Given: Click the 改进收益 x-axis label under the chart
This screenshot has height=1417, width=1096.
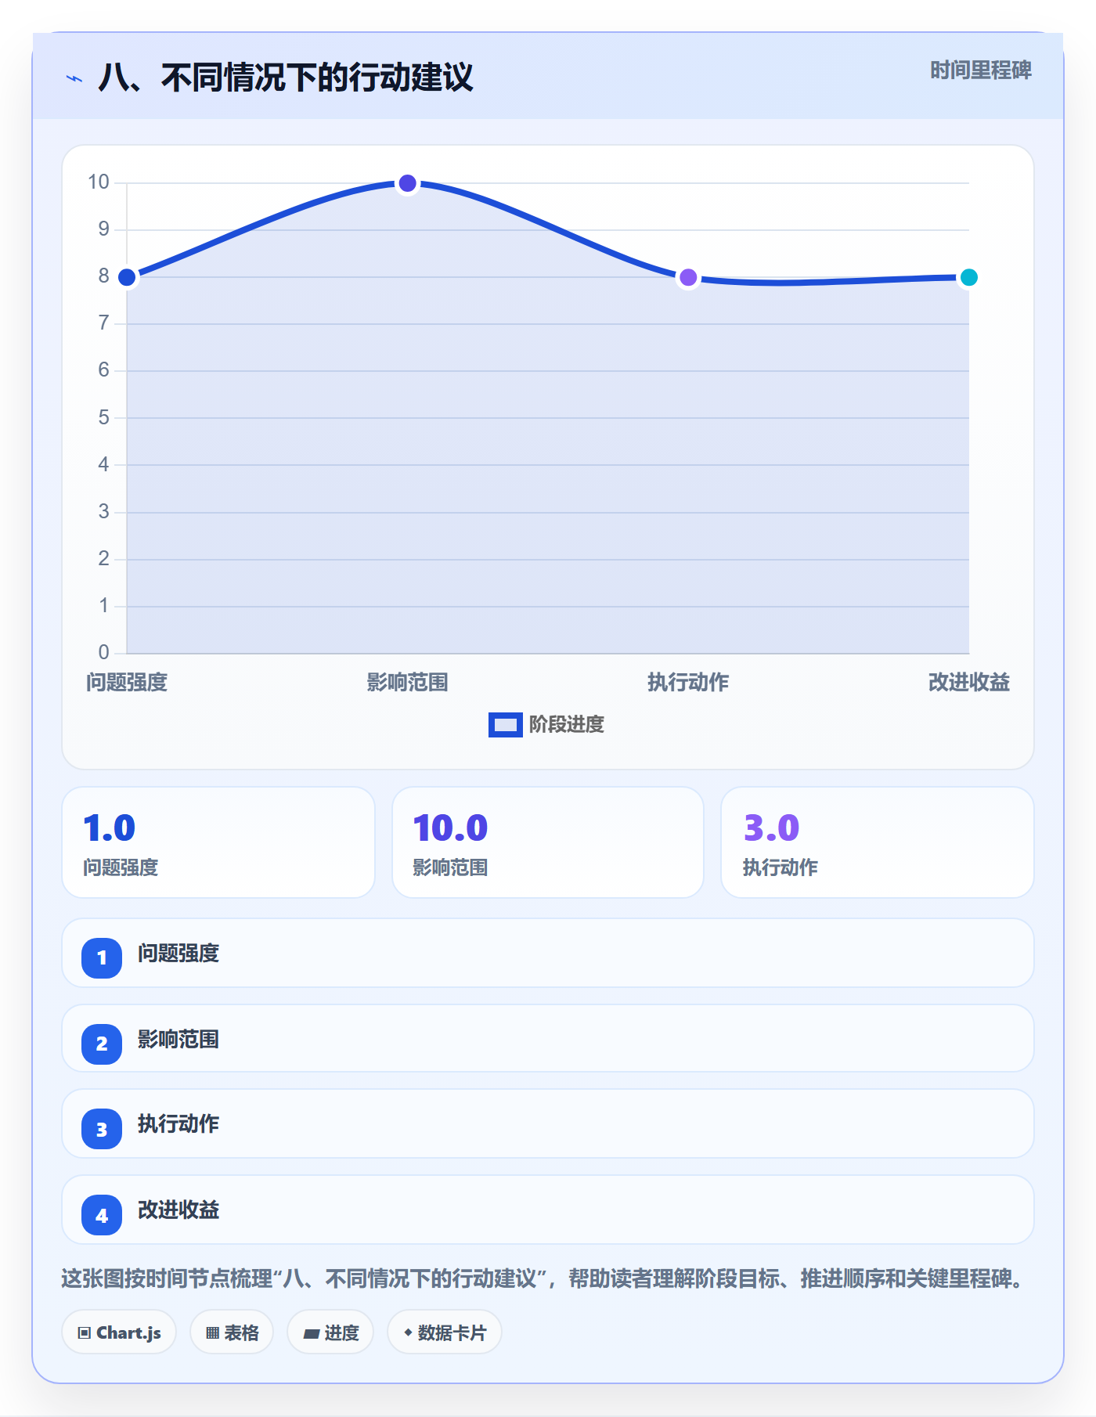Looking at the screenshot, I should [x=968, y=683].
